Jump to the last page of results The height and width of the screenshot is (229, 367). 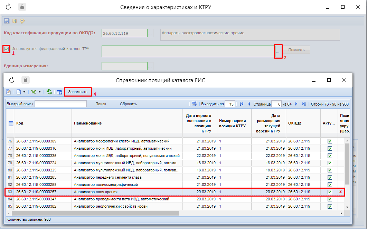(x=304, y=104)
